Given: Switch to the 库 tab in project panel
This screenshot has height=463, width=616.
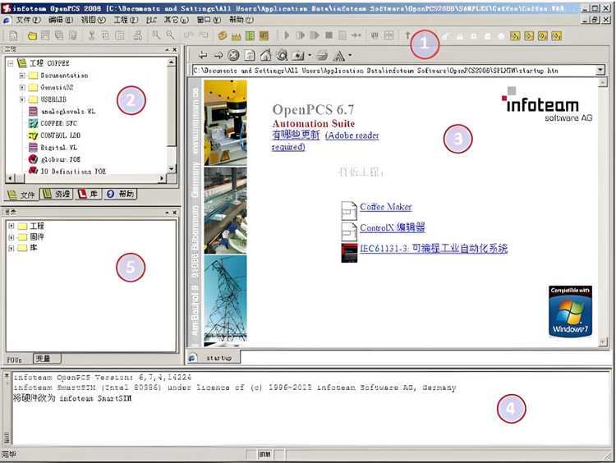Looking at the screenshot, I should click(x=89, y=195).
